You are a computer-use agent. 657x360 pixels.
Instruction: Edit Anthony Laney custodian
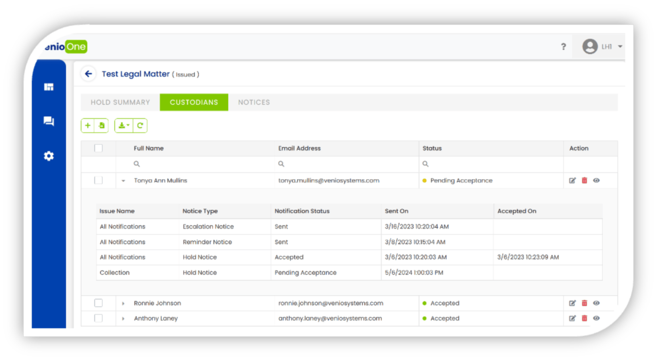(572, 318)
